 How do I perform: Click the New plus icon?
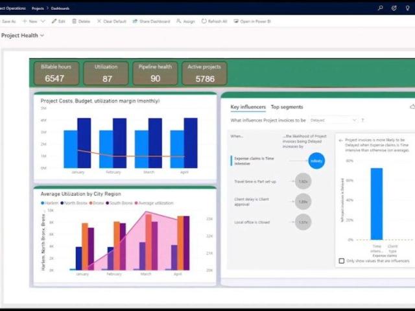[25, 21]
